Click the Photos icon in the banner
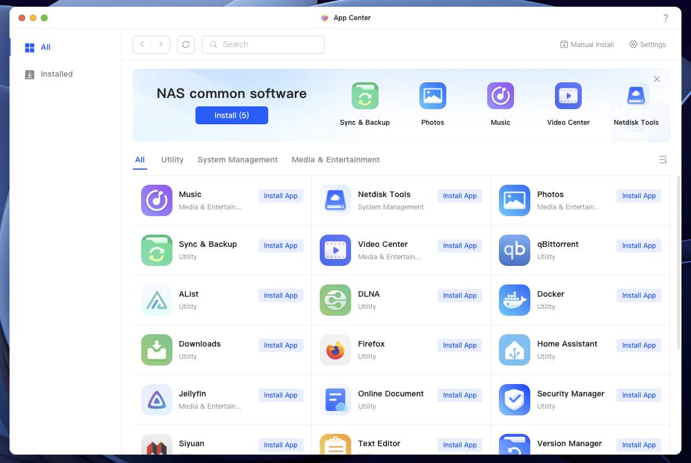The height and width of the screenshot is (463, 691). pos(433,96)
